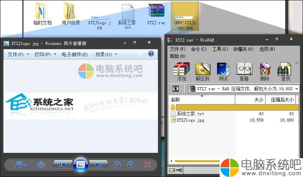
Task: Open Photo Viewer 刻录(U) dropdown menu
Action: pyautogui.click(x=106, y=54)
